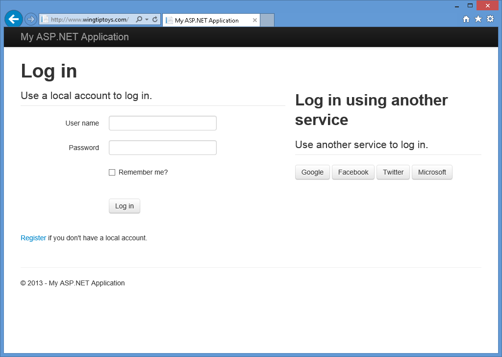Choose Twitter as the login service

pyautogui.click(x=393, y=172)
